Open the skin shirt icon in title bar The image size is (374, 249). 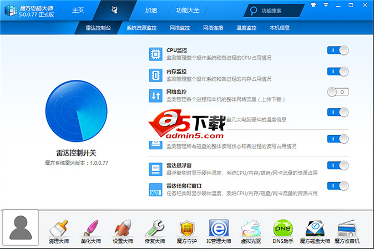coord(313,5)
